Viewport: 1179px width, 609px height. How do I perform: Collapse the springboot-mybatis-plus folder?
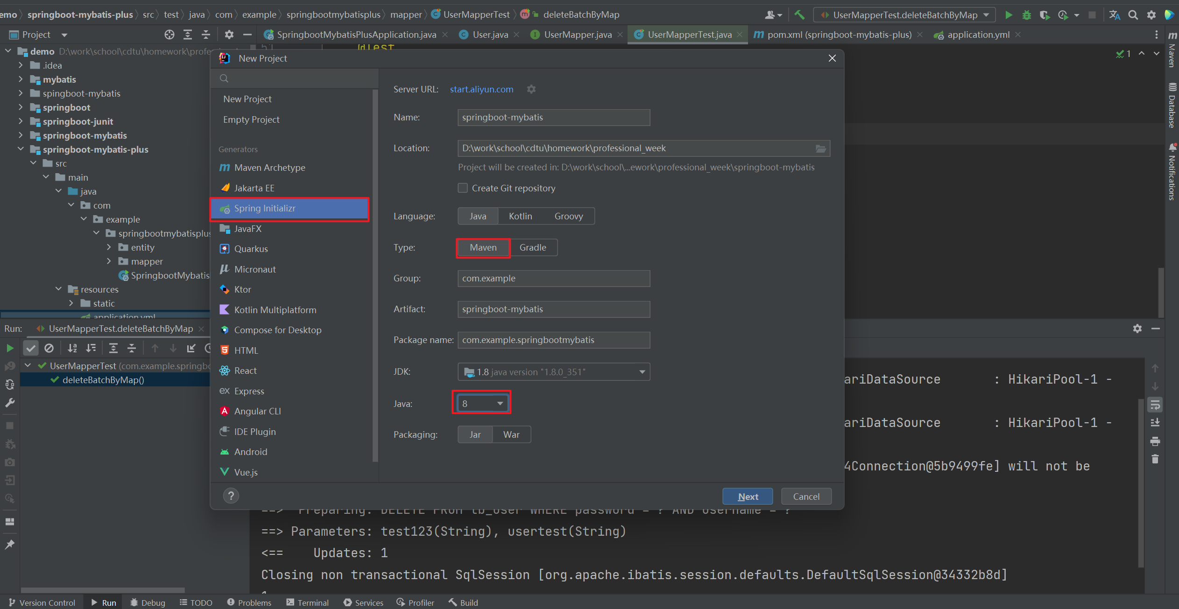click(x=21, y=149)
